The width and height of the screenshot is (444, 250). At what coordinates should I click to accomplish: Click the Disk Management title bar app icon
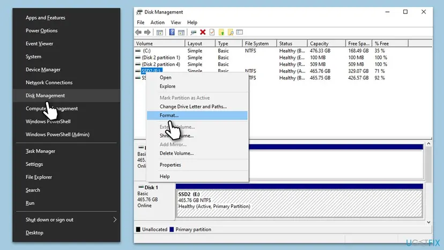[x=139, y=12]
